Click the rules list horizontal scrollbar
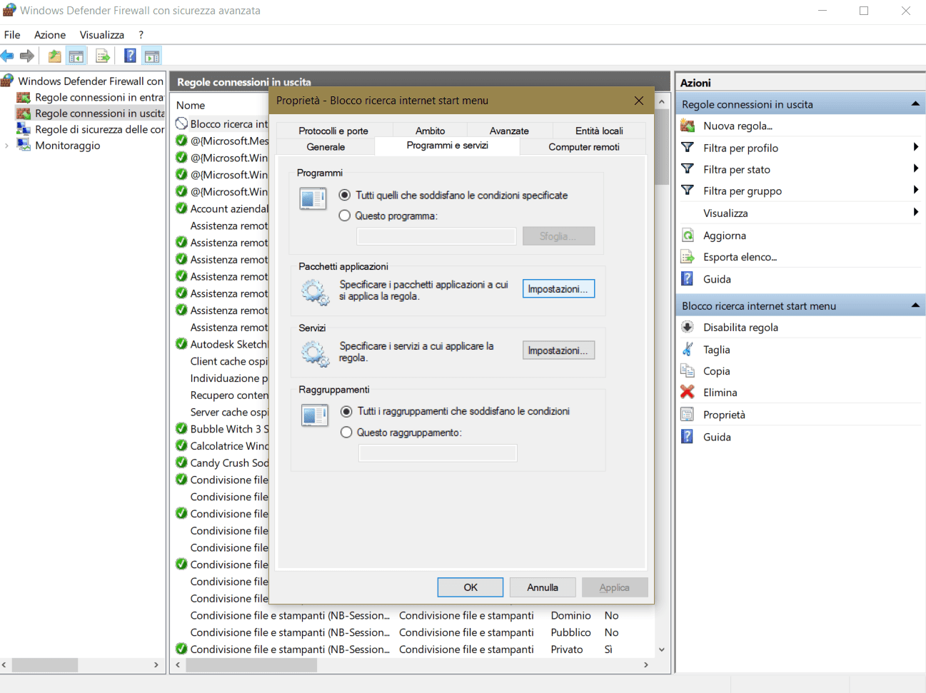The image size is (926, 693). click(x=251, y=665)
